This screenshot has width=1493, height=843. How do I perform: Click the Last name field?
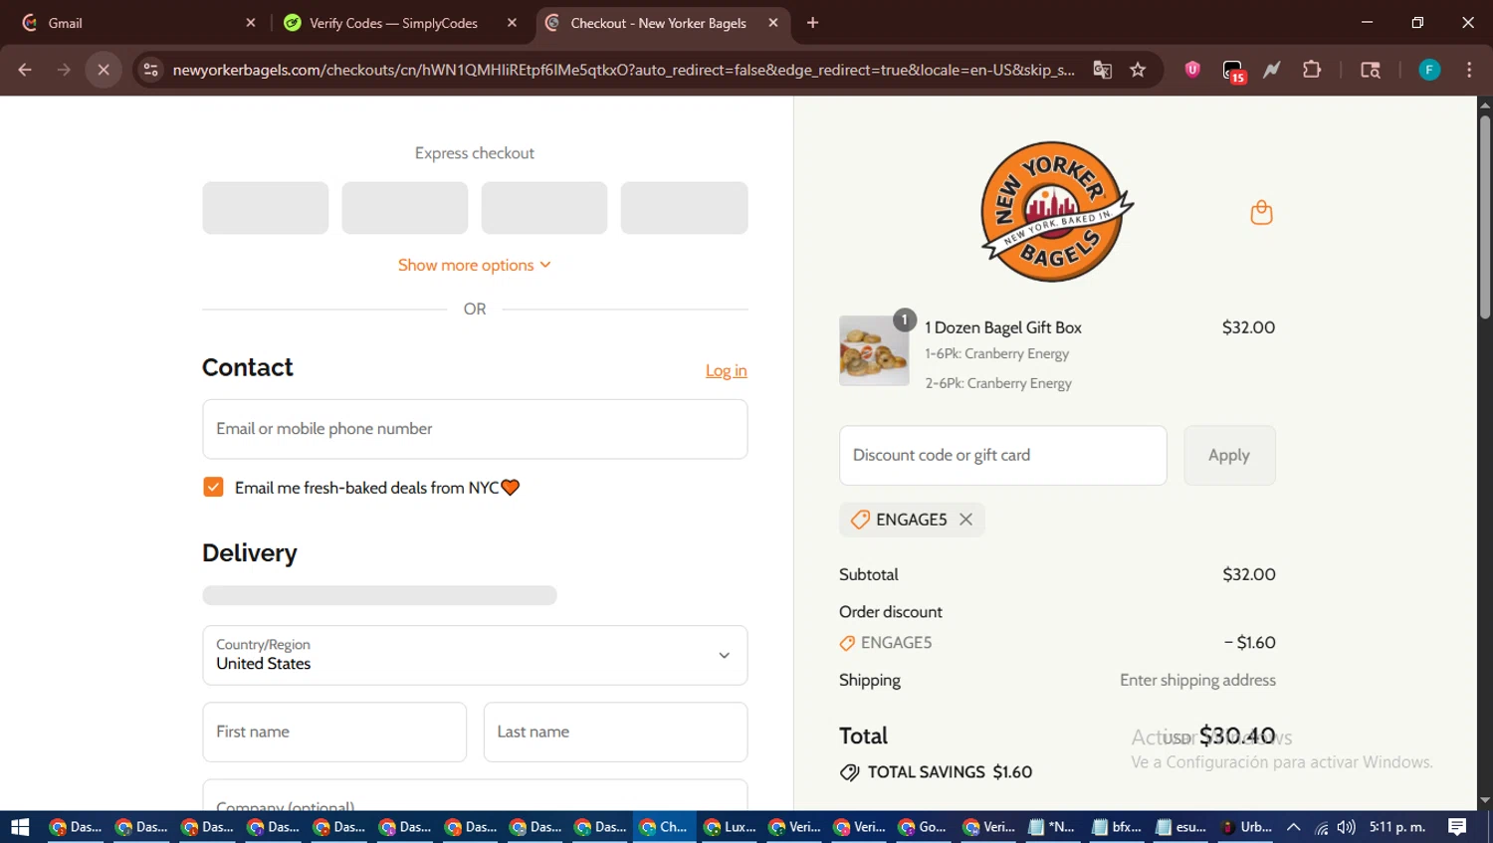click(615, 732)
